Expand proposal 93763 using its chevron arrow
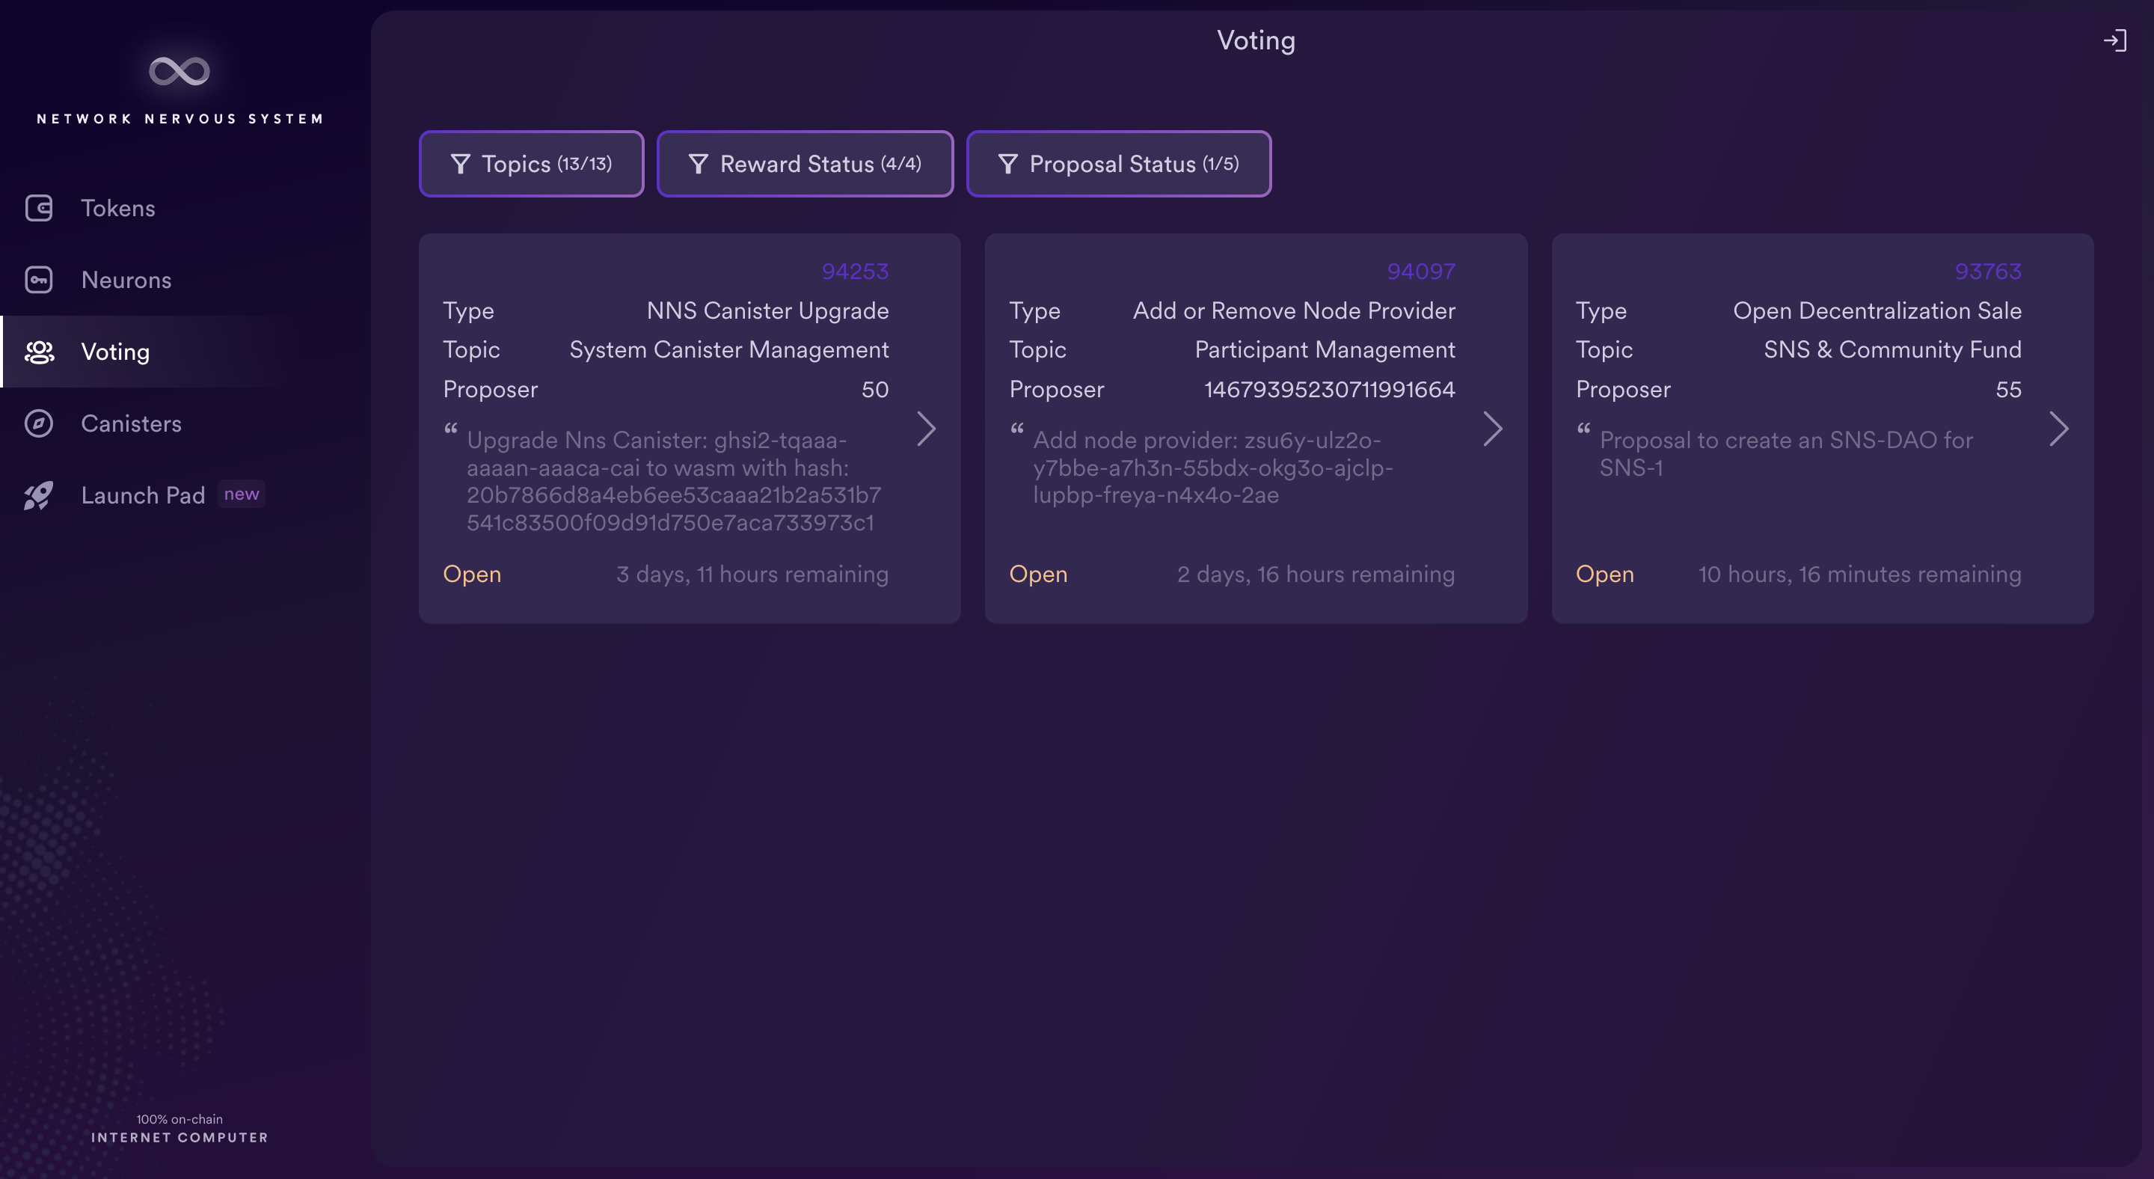The height and width of the screenshot is (1179, 2154). click(2059, 429)
